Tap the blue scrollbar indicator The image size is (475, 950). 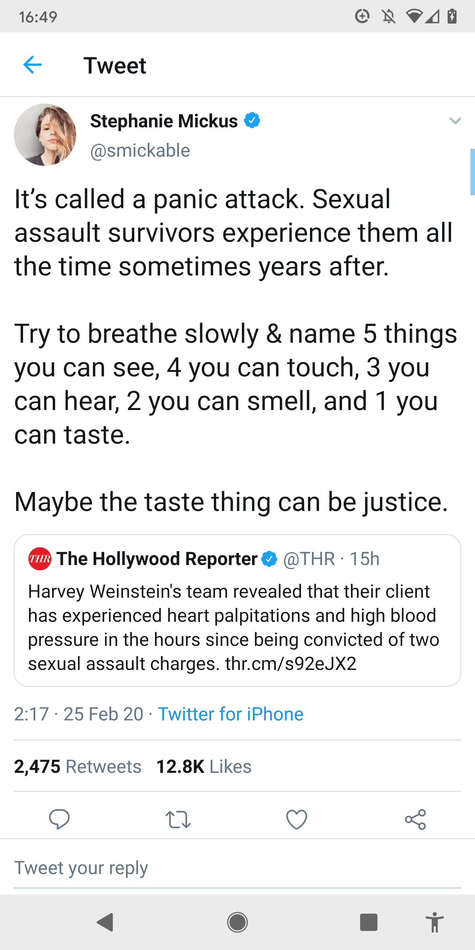click(472, 172)
